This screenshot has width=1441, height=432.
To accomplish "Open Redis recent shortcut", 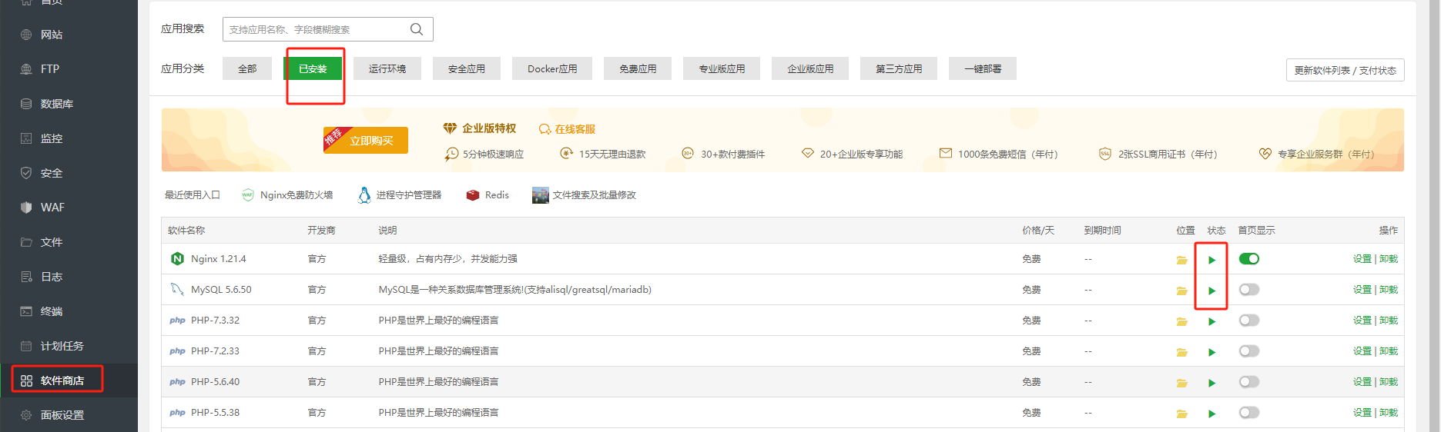I will pyautogui.click(x=488, y=195).
